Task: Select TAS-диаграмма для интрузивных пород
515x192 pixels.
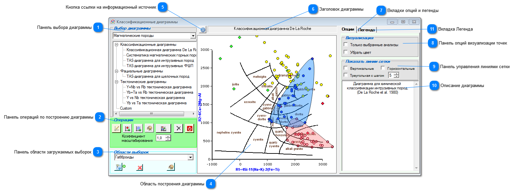Action: tap(160, 60)
